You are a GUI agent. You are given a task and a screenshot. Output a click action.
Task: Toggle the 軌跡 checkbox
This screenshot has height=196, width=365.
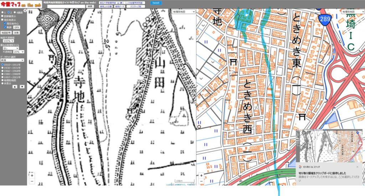pyautogui.click(x=5, y=27)
